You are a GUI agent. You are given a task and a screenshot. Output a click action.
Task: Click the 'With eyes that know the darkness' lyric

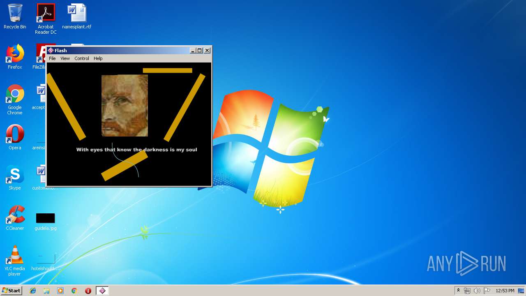pos(136,150)
